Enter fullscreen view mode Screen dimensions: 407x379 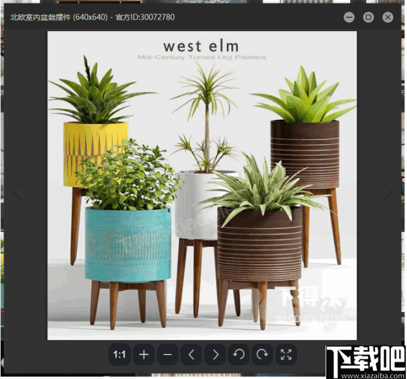286,354
